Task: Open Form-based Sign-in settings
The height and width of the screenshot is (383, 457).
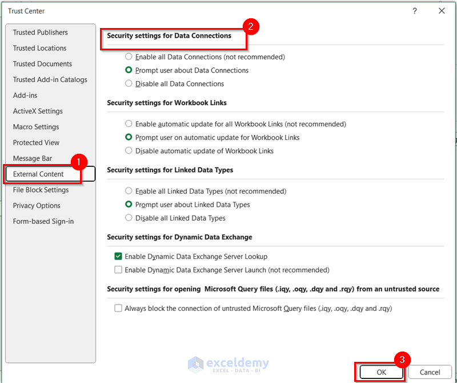Action: point(40,221)
